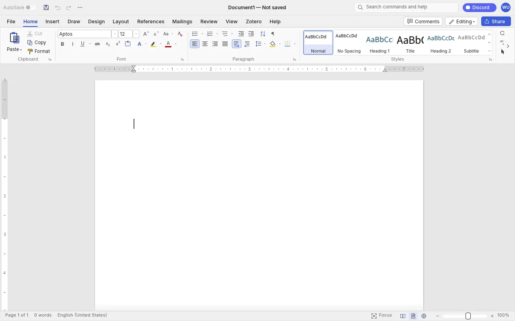Apply the Title style

pos(410,43)
